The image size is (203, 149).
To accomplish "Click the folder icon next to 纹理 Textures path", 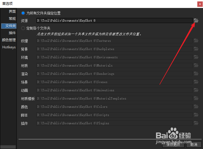I will point(196,41).
